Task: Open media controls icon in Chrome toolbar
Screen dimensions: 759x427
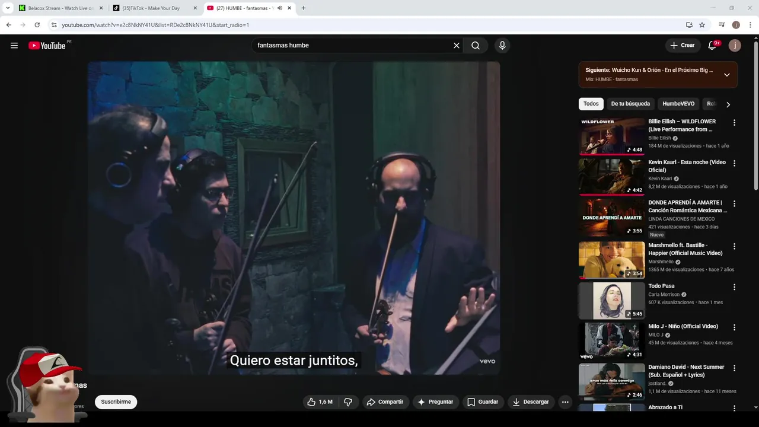Action: tap(722, 25)
